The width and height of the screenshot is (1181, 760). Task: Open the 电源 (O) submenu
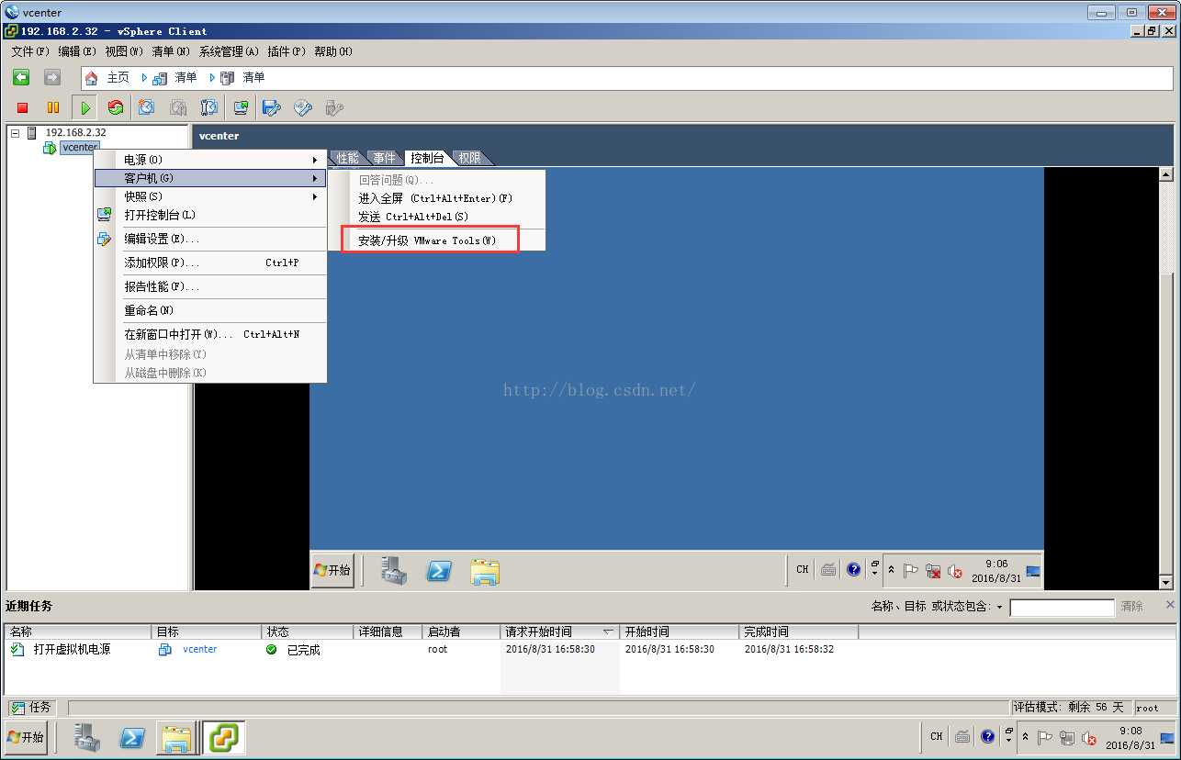[x=210, y=160]
